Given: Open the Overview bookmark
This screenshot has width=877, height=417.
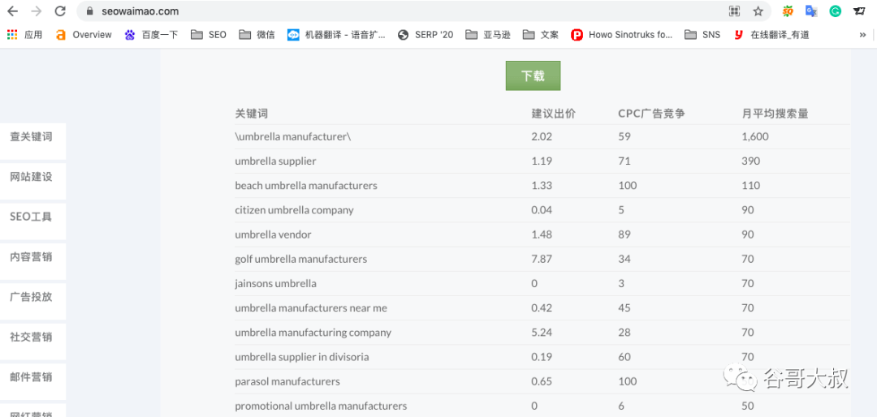Looking at the screenshot, I should click(x=84, y=35).
